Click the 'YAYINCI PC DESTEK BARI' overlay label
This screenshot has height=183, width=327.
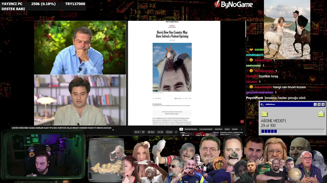tap(13, 6)
